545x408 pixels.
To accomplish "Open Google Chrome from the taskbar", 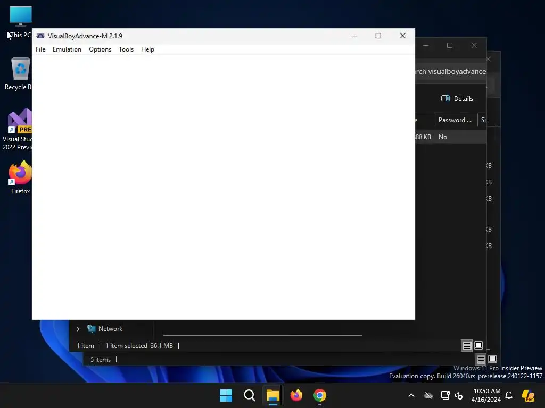I will pos(320,395).
